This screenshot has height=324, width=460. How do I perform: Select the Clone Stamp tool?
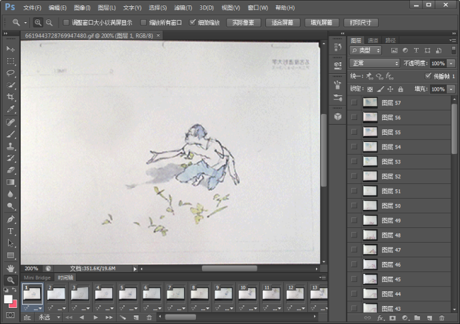(x=11, y=146)
